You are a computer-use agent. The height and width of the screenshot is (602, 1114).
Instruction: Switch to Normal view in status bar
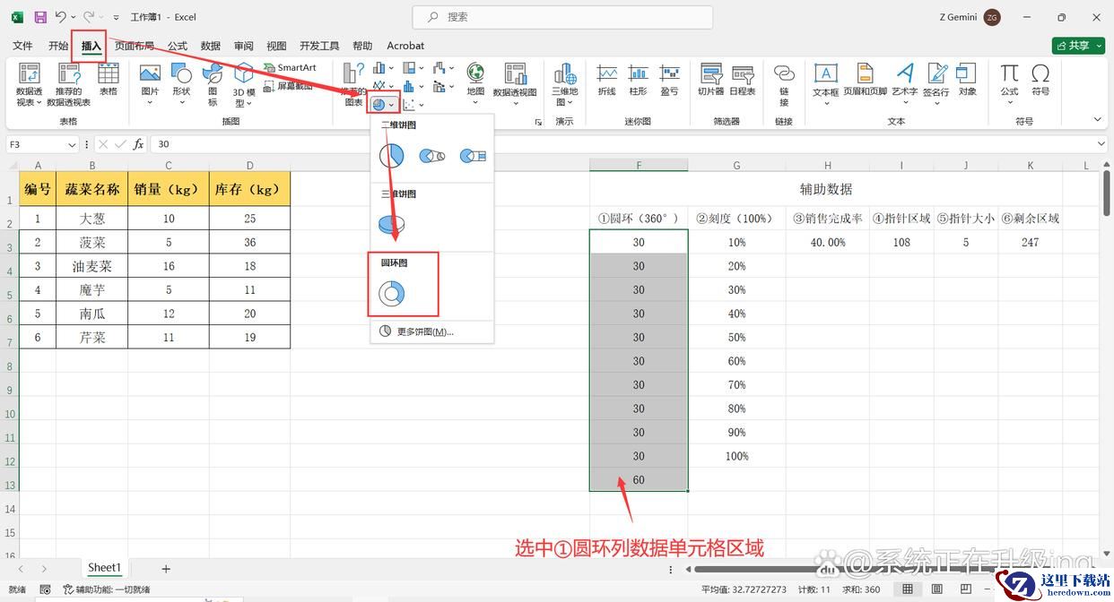[908, 589]
